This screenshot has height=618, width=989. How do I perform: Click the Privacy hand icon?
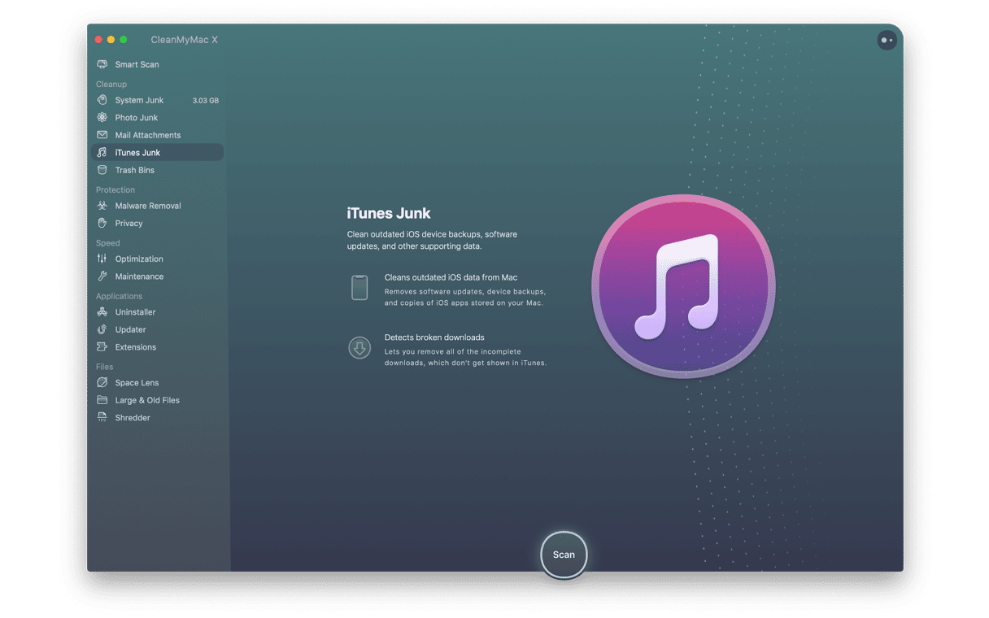[102, 223]
